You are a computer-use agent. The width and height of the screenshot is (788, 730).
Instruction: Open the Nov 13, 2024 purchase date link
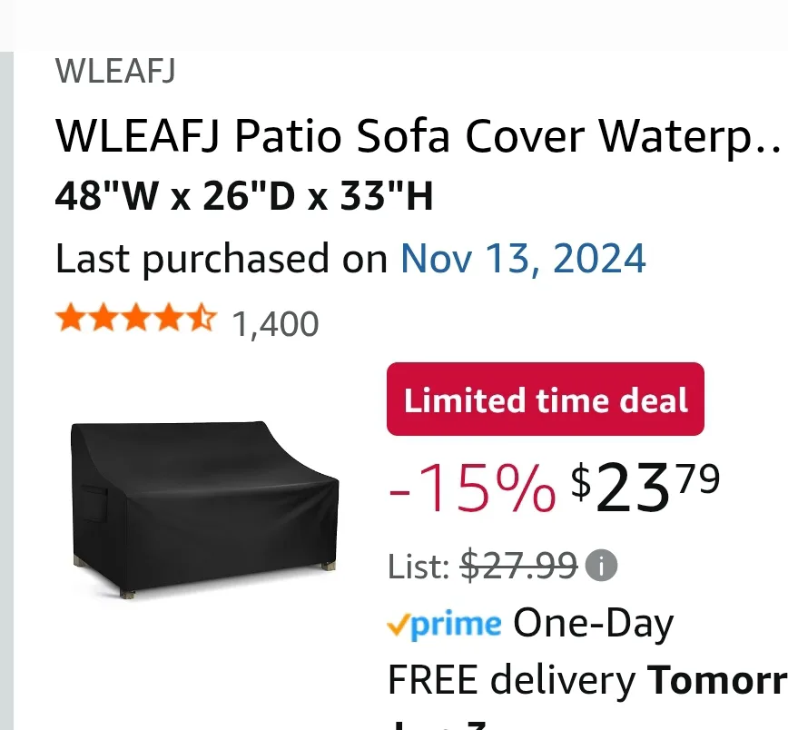[x=523, y=259]
